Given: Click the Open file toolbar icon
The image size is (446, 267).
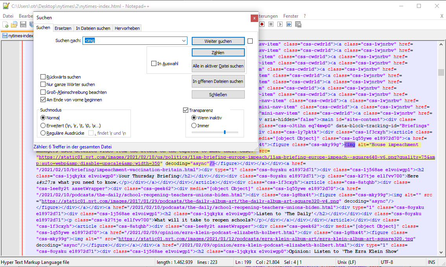Looking at the screenshot, I should [x=14, y=24].
